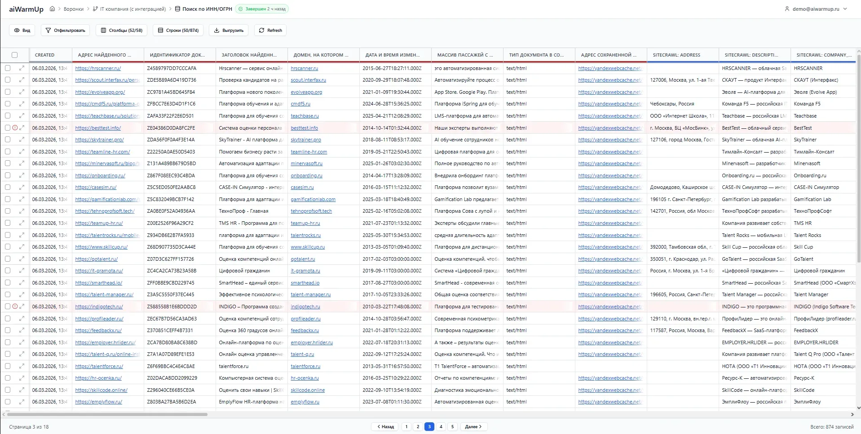Click warning icon on besttest.info row
Screen dimensions: 861x434
tap(15, 128)
